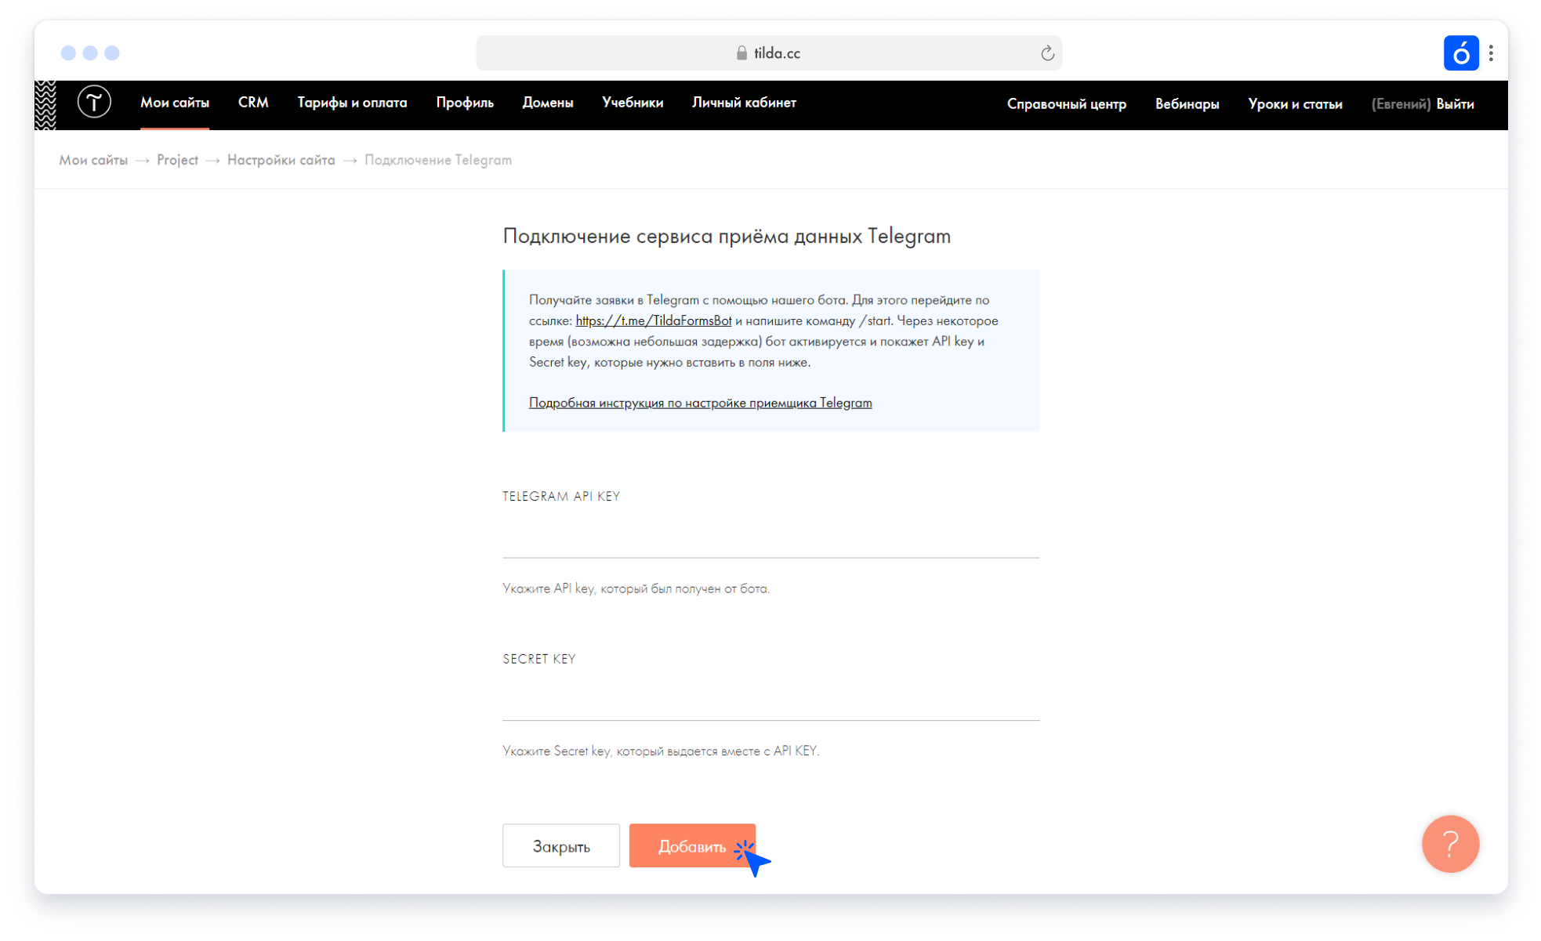Open the TildaFormsBot Telegram link
Image resolution: width=1541 pixels, height=941 pixels.
(x=653, y=320)
